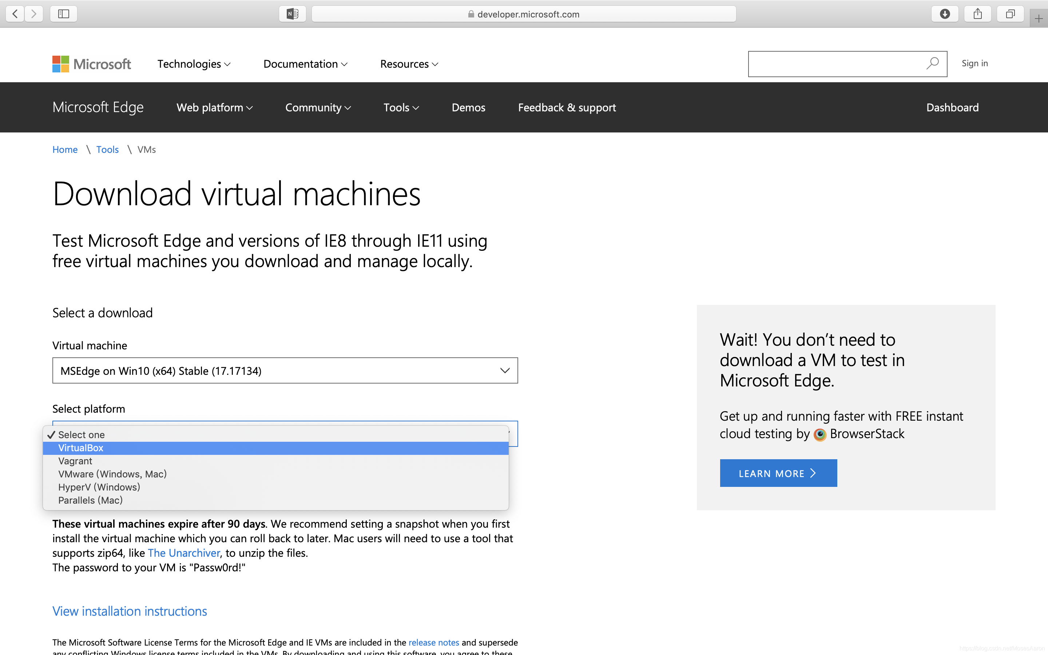Click the lock icon in address bar
This screenshot has width=1048, height=655.
pyautogui.click(x=471, y=14)
